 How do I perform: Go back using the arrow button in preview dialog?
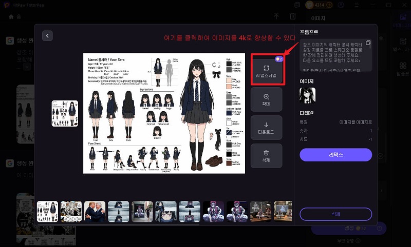tap(47, 36)
